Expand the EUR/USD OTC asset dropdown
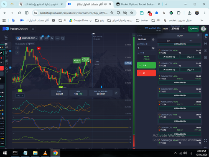This screenshot has width=209, height=157. point(27,38)
